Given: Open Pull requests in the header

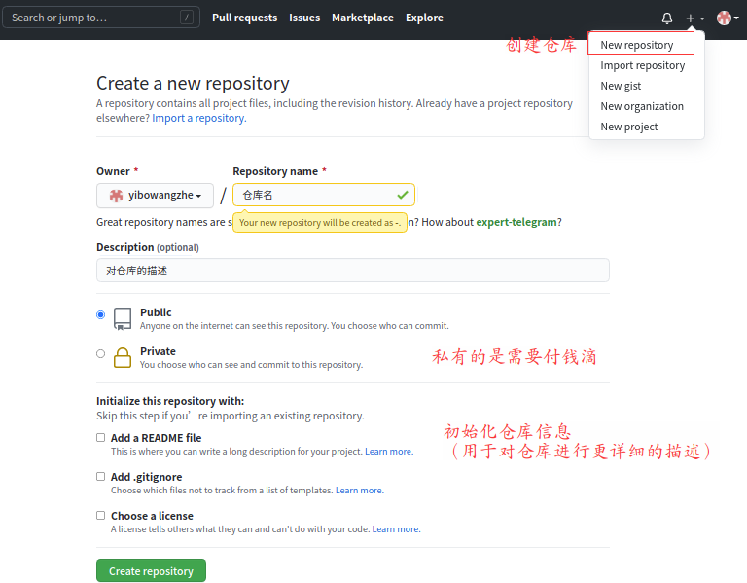Looking at the screenshot, I should (x=244, y=18).
